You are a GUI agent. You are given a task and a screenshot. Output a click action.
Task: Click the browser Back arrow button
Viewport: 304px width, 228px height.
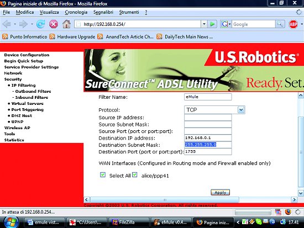(7, 24)
